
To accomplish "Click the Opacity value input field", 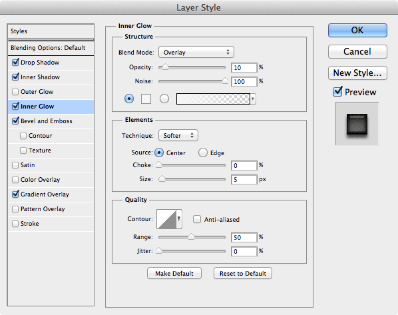I will click(x=244, y=67).
